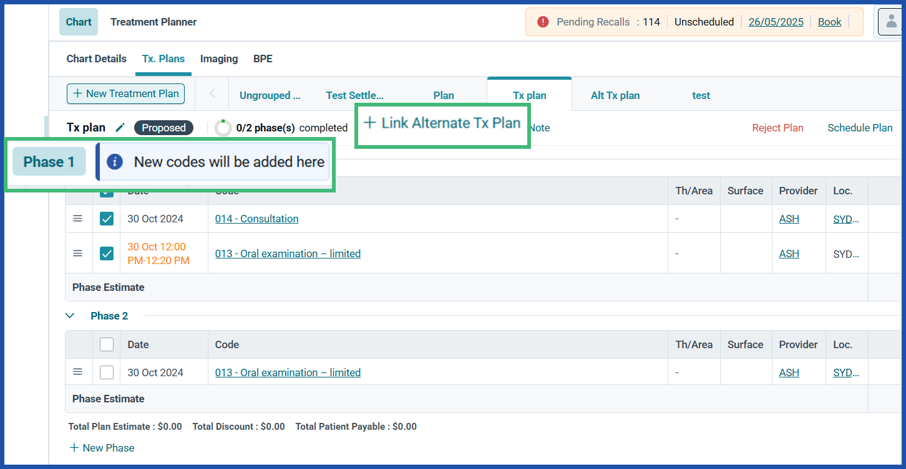This screenshot has width=906, height=469.
Task: Click the info icon saying New codes will be added
Action: (116, 161)
